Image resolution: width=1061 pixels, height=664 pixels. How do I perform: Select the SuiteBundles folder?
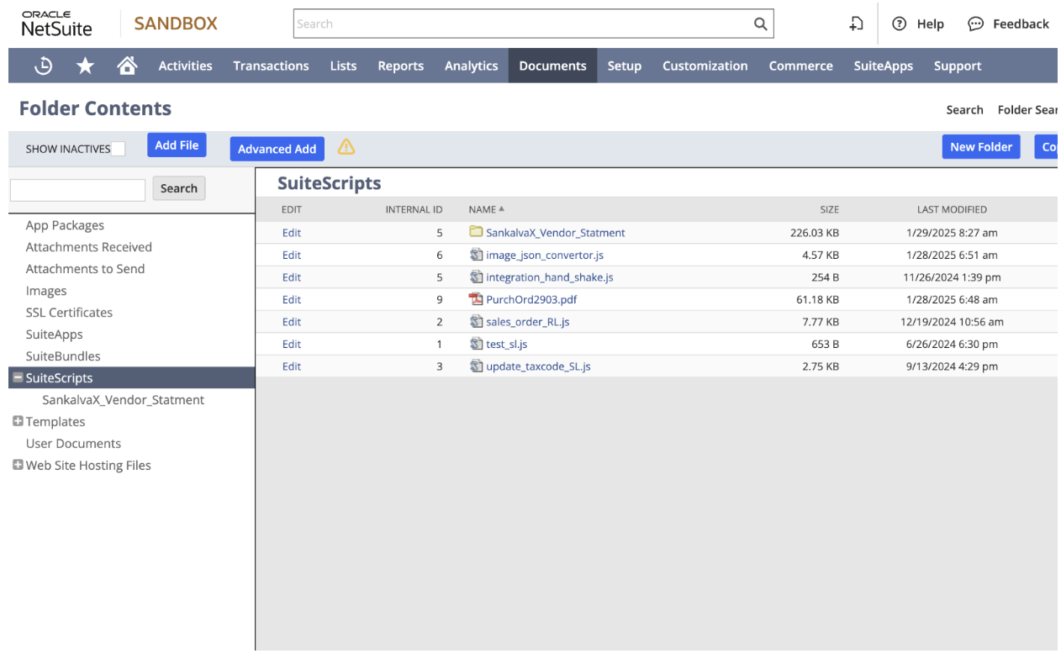coord(63,356)
